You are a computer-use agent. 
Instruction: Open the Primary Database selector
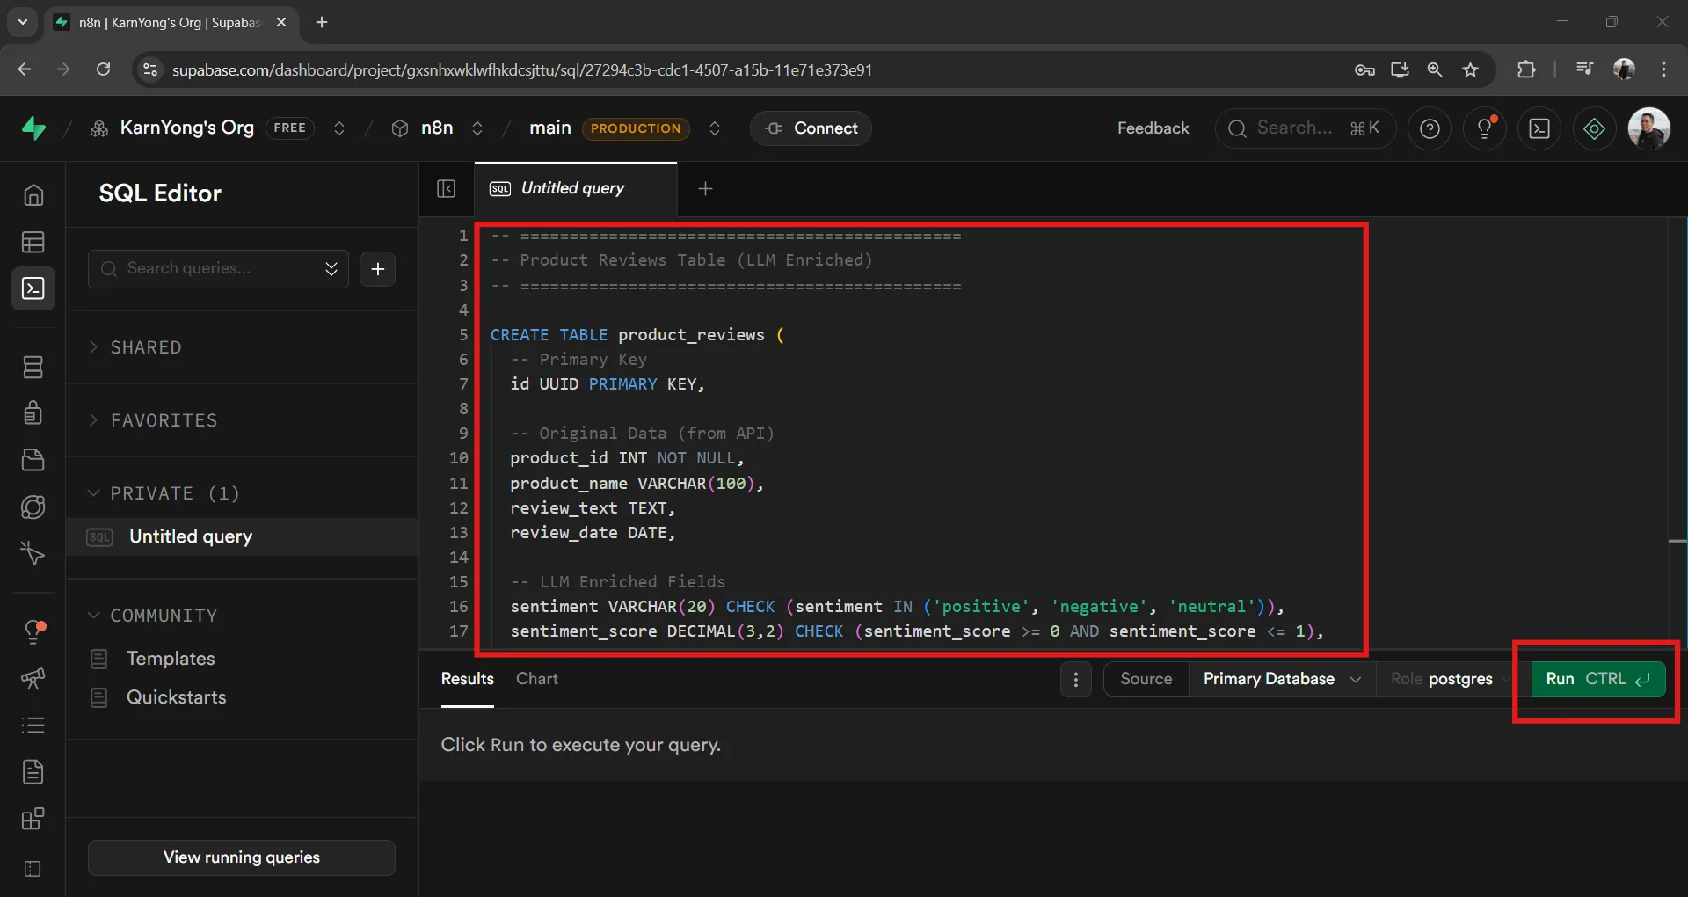tap(1281, 679)
